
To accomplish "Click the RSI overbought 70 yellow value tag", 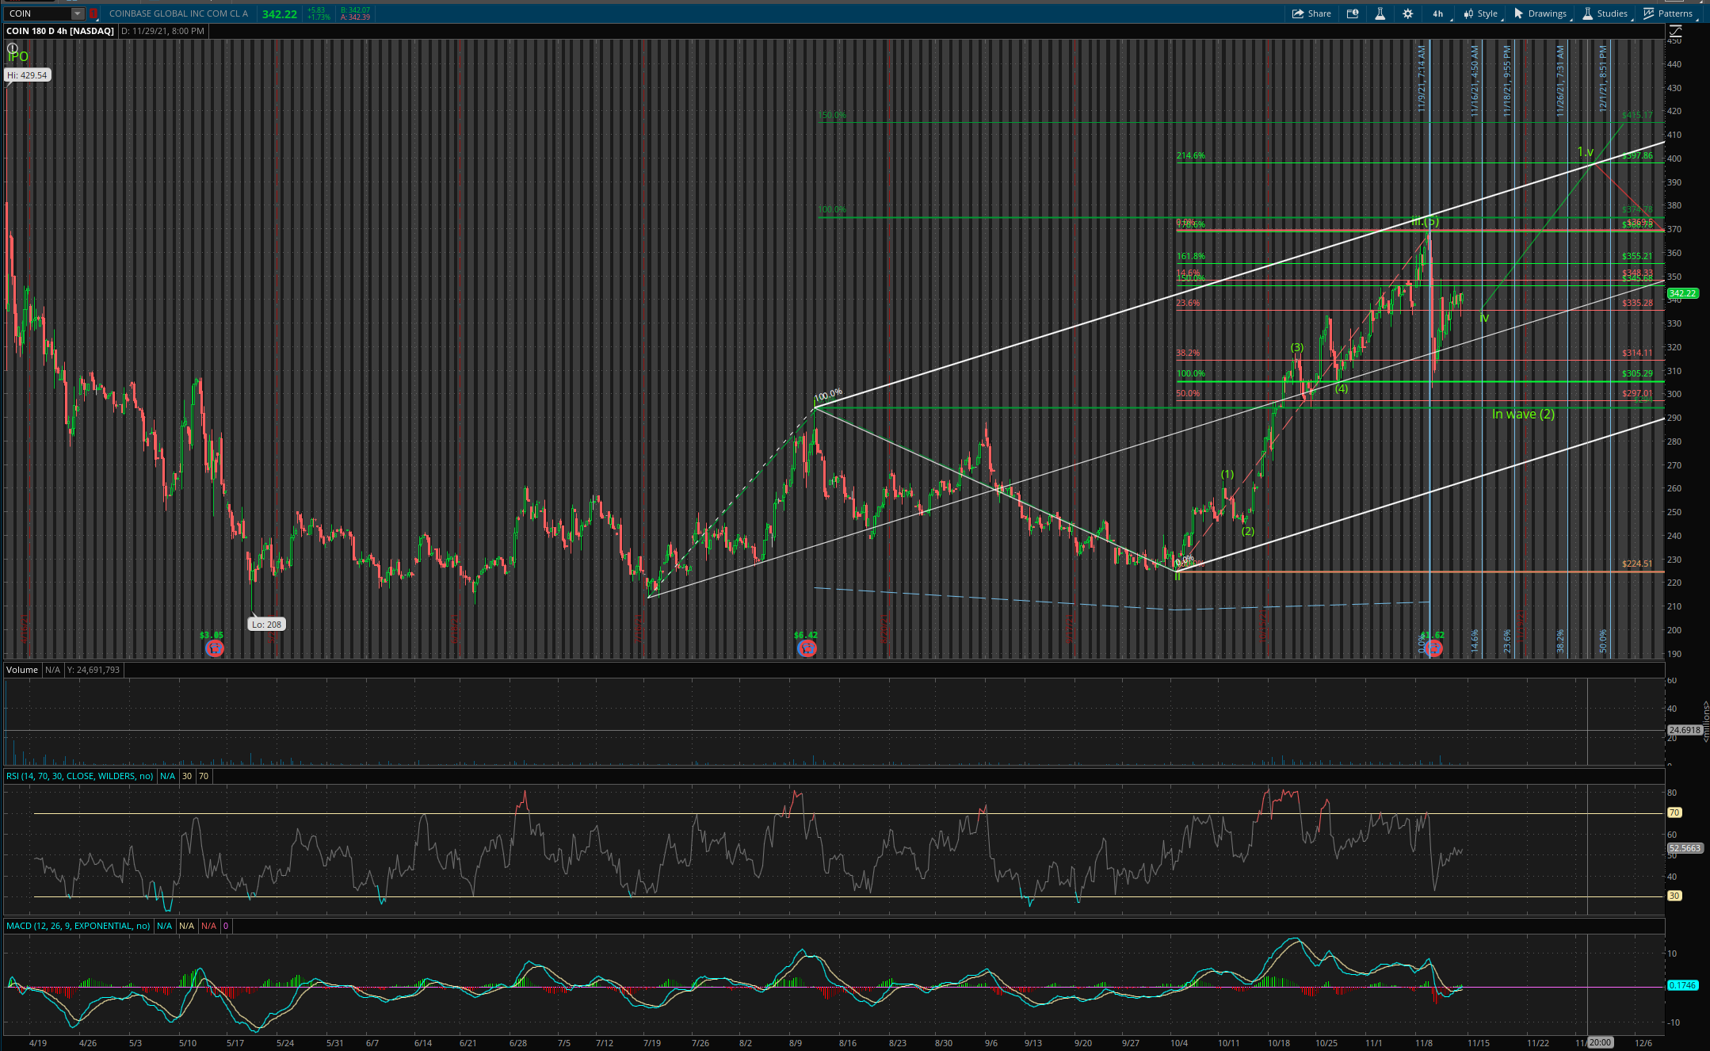I will [1674, 812].
